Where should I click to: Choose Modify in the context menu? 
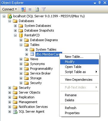[x=79, y=62]
